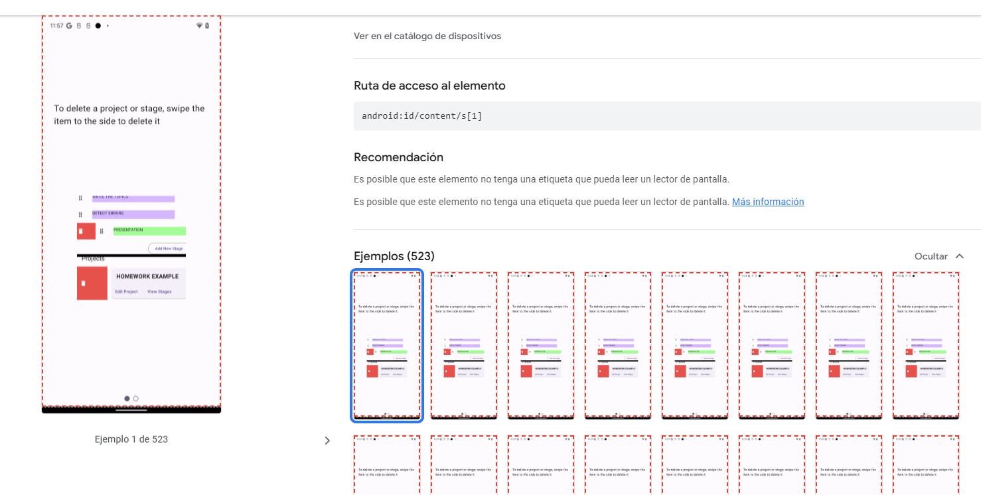The height and width of the screenshot is (495, 981).
Task: Select the first thumbnail in the second row
Action: click(387, 465)
